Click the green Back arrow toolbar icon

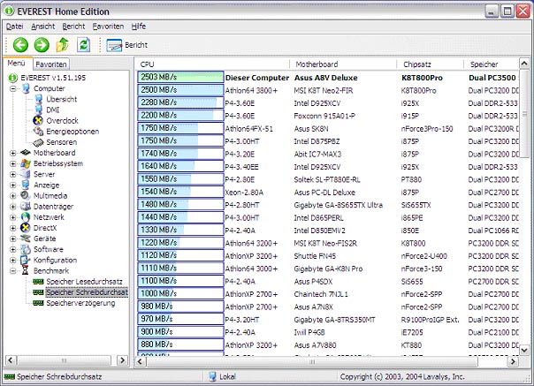[x=20, y=45]
